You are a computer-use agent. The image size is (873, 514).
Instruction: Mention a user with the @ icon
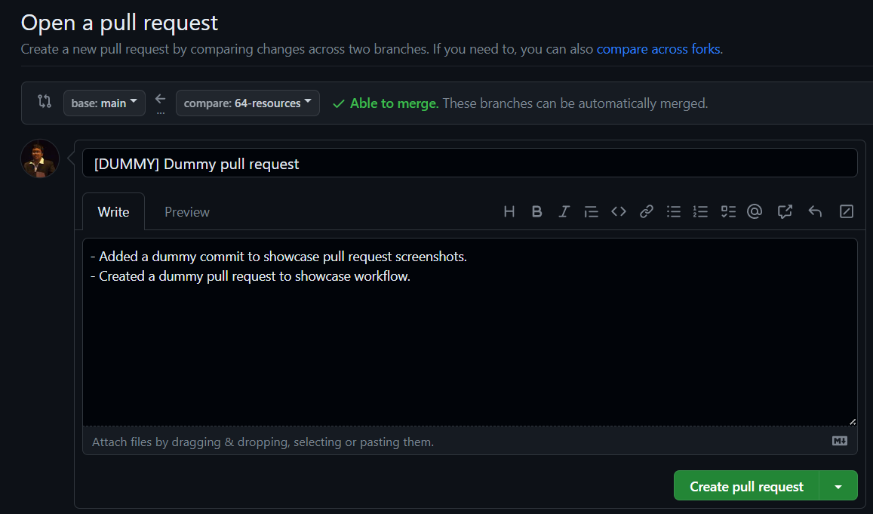755,211
